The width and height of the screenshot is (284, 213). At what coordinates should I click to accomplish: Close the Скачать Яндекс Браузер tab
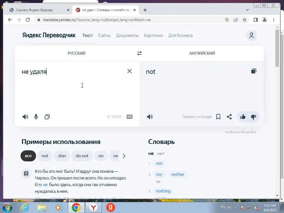pos(68,10)
